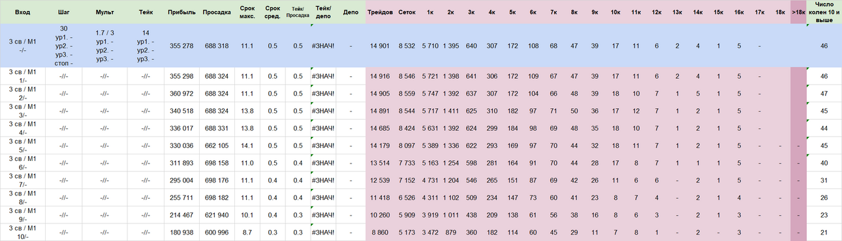The height and width of the screenshot is (241, 842).
Task: Select drawdown cell 621 940
Action: pyautogui.click(x=216, y=216)
